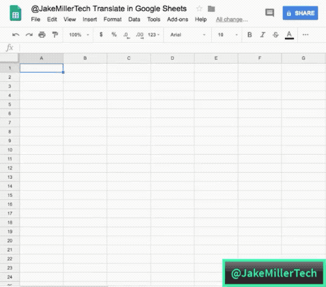326x287 pixels.
Task: Click the selected cell A1
Action: click(42, 68)
